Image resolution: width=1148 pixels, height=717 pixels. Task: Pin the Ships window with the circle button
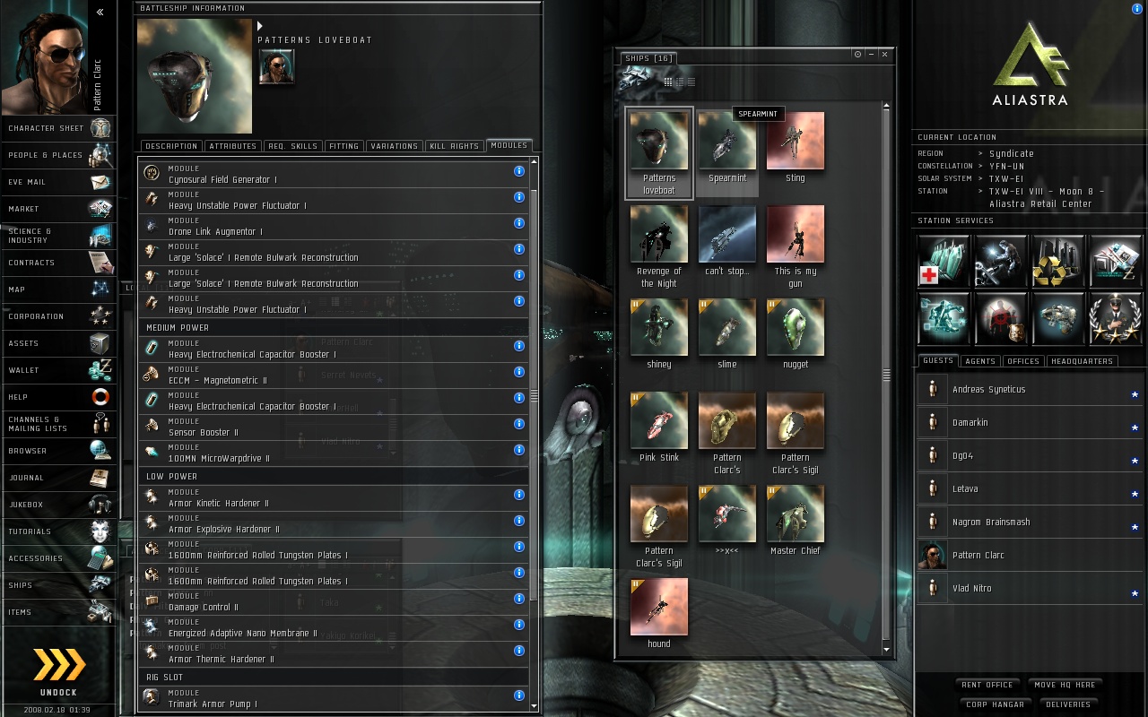857,55
